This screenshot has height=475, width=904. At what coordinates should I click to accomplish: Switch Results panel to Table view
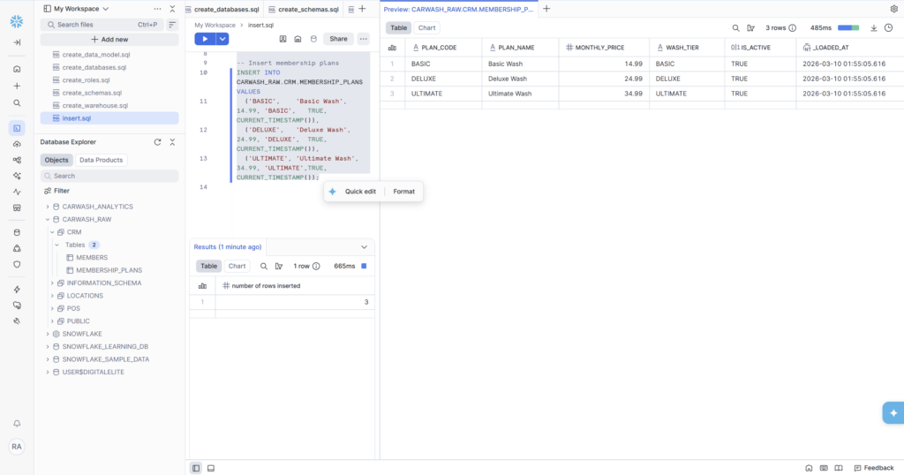click(x=208, y=266)
